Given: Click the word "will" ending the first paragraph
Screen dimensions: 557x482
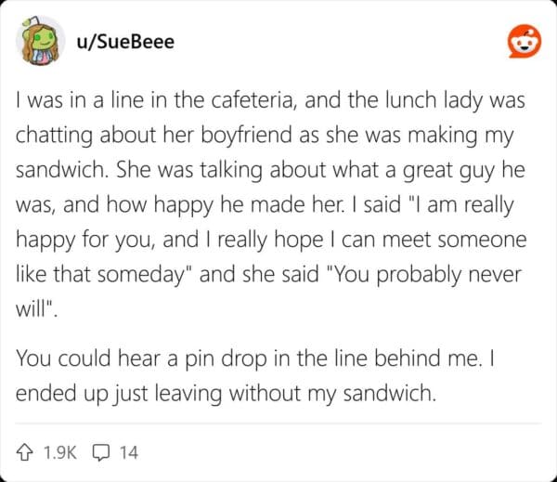Looking at the screenshot, I should (32, 308).
